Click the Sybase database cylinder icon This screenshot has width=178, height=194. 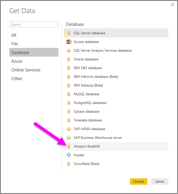point(69,112)
